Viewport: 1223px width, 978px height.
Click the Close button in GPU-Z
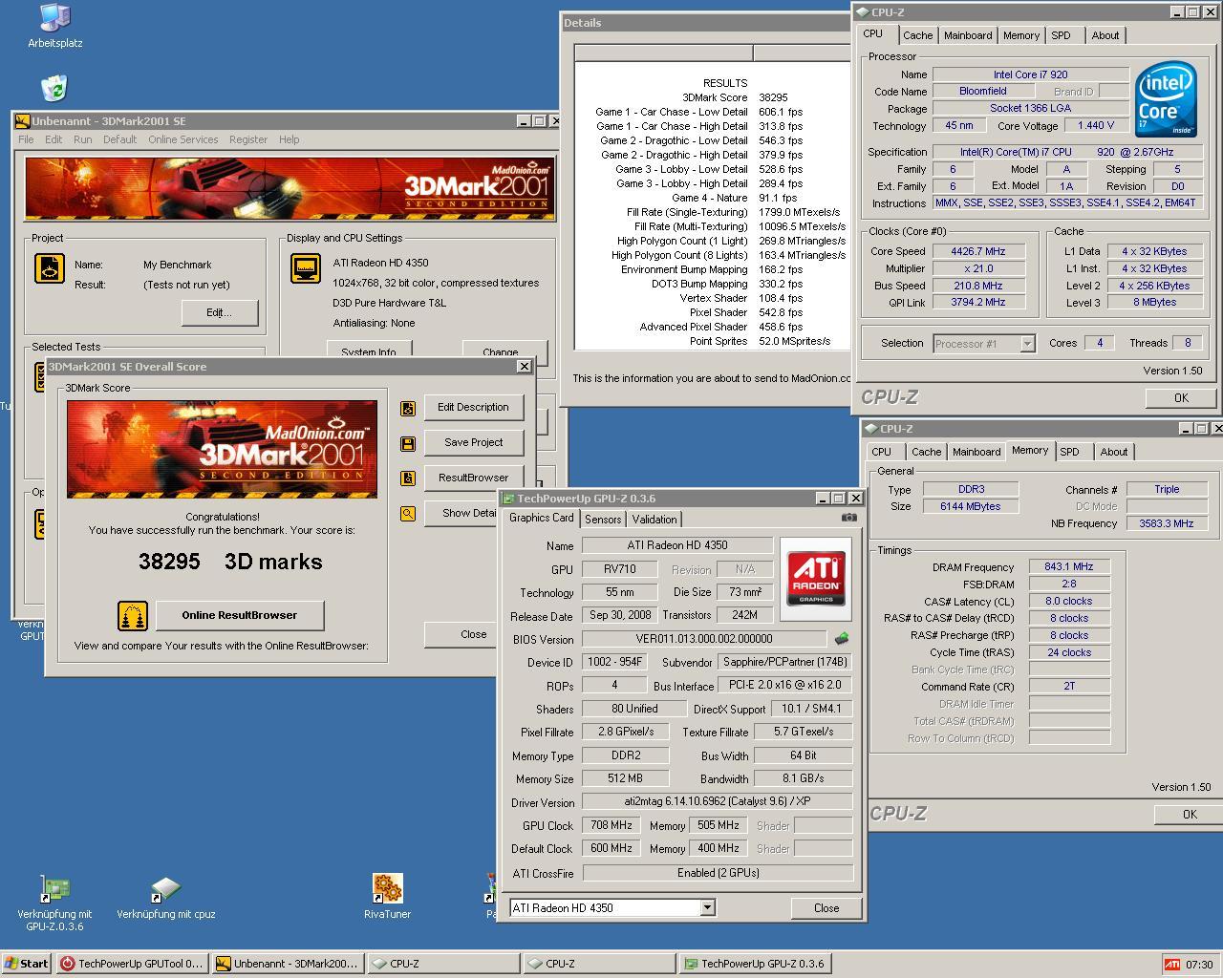click(x=826, y=908)
